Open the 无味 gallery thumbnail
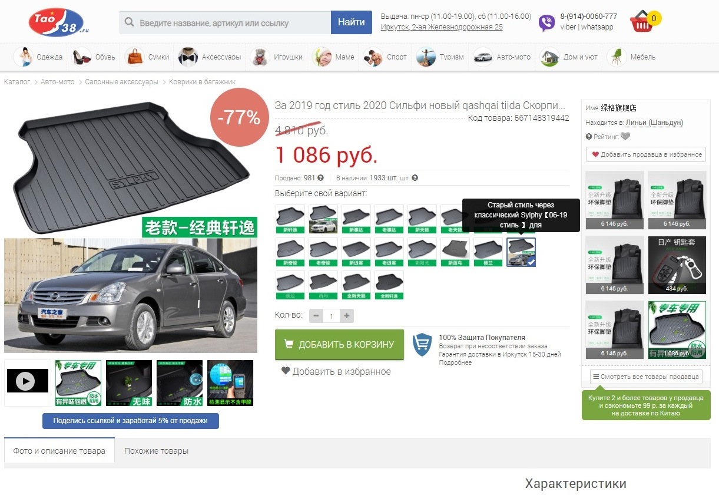The height and width of the screenshot is (495, 719). click(129, 383)
